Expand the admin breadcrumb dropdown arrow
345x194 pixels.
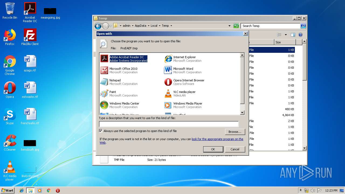point(133,26)
